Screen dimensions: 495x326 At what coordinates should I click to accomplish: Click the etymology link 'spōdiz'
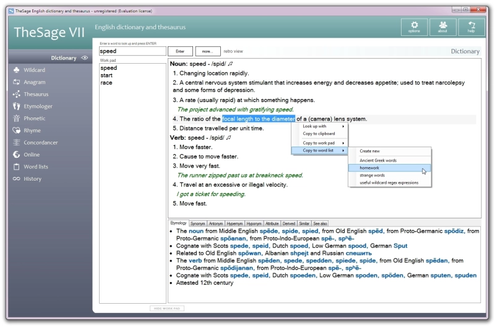pos(454,231)
